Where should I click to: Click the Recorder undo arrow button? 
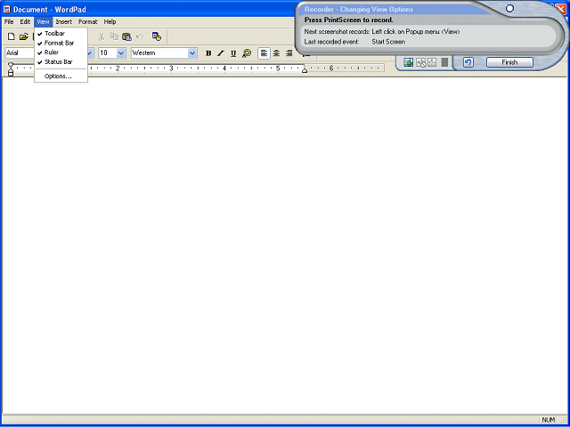468,62
